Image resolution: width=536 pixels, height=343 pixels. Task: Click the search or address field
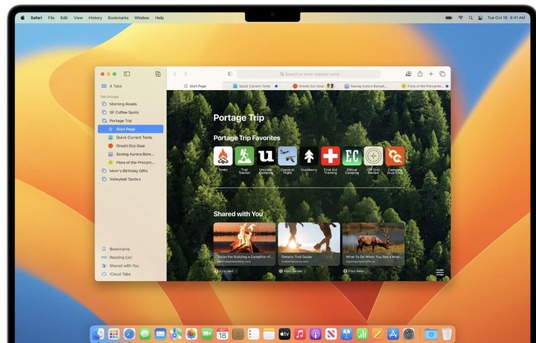point(309,74)
